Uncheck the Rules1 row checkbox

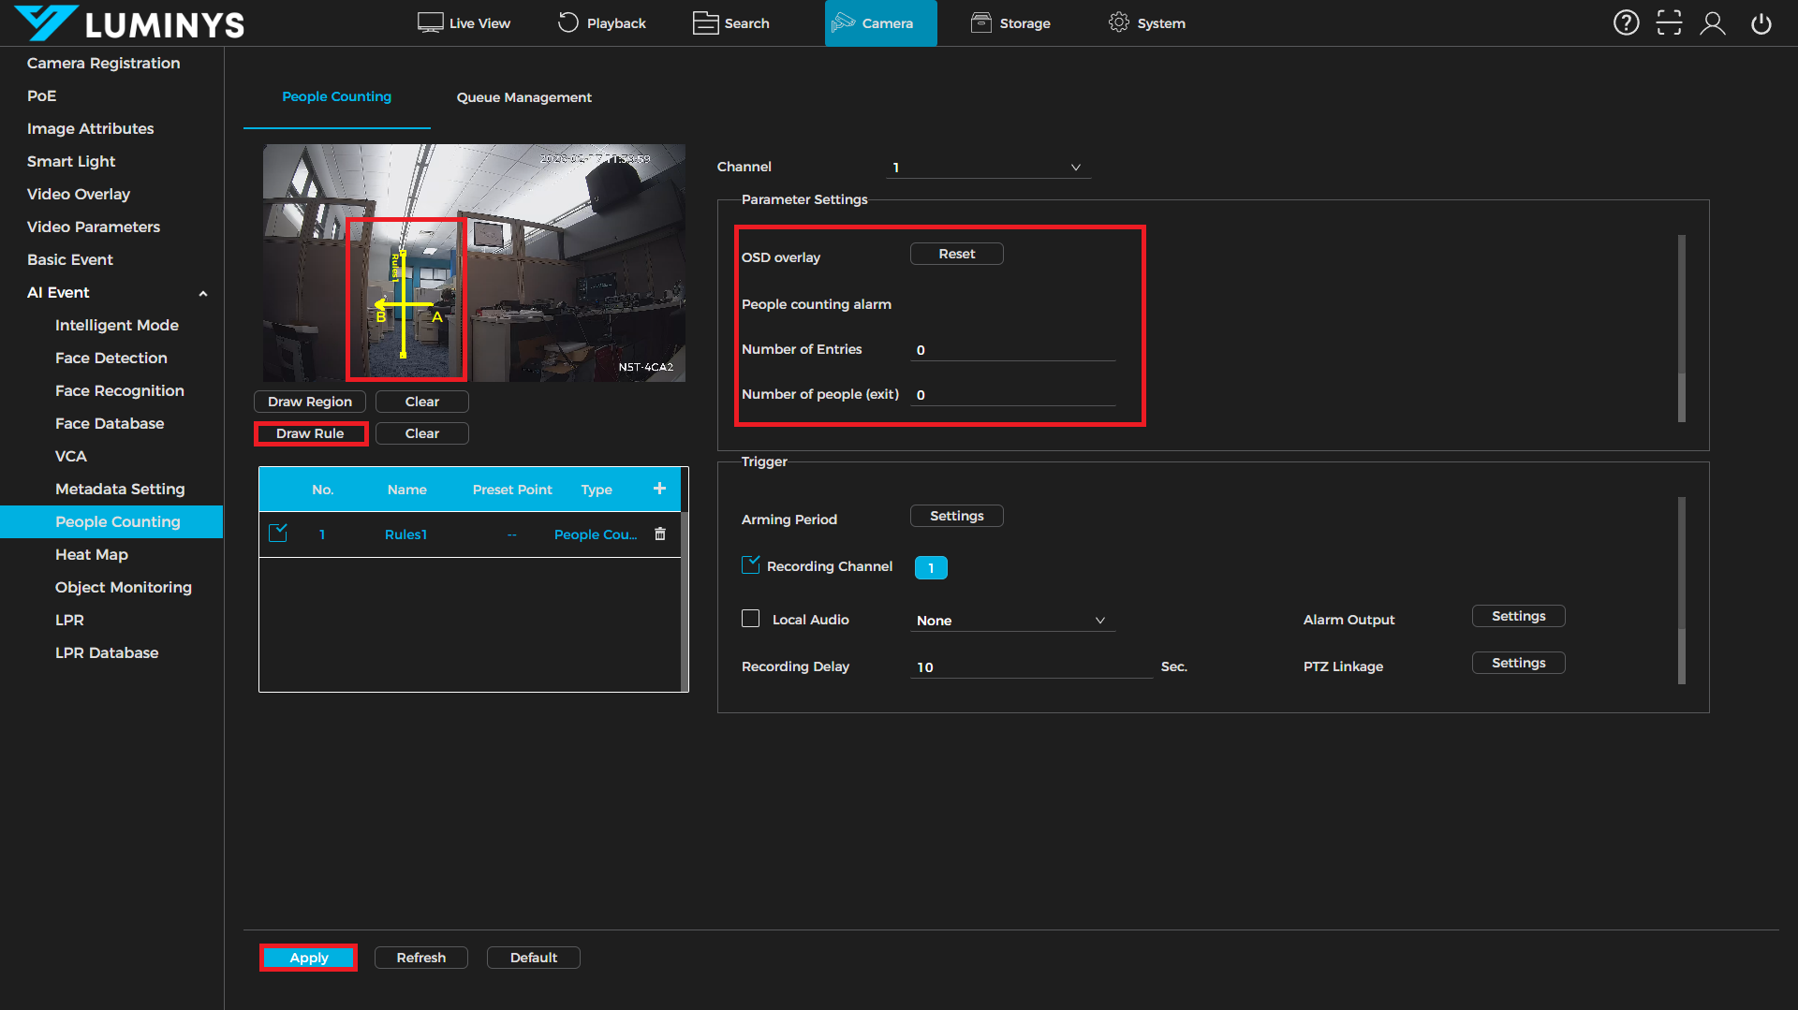(278, 534)
